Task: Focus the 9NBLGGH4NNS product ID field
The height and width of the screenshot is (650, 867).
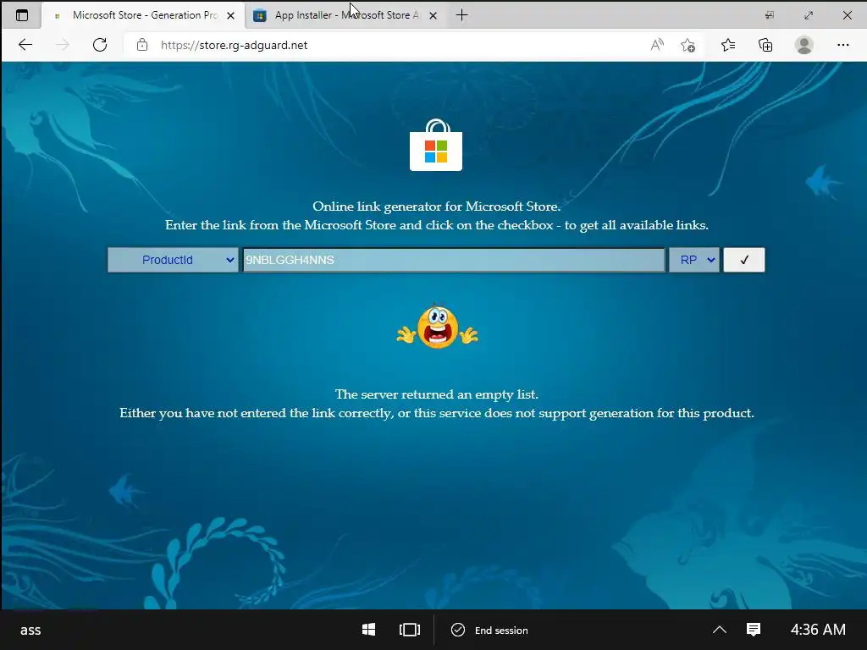Action: pyautogui.click(x=454, y=260)
